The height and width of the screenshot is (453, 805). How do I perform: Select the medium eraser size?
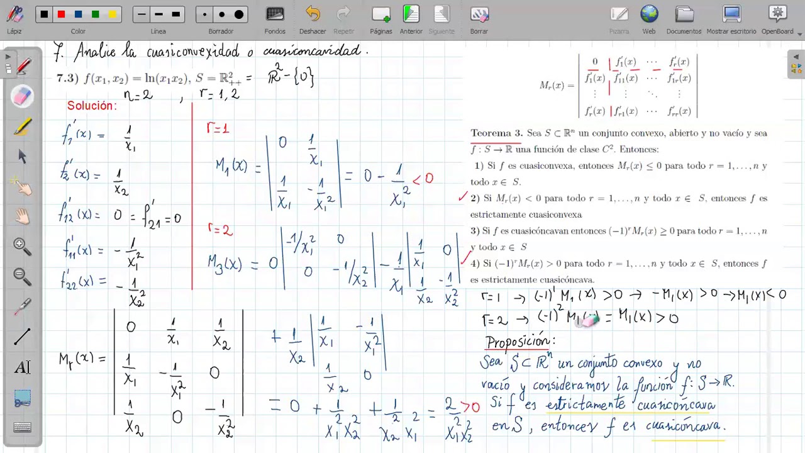pyautogui.click(x=221, y=14)
